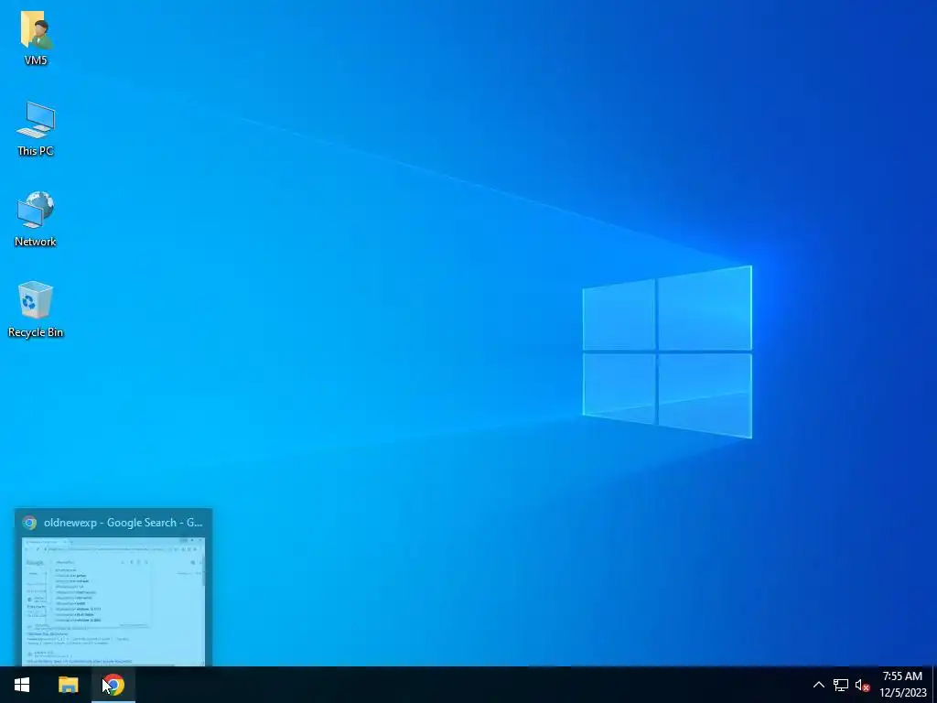937x703 pixels.
Task: Click the Google Chrome taskbar icon
Action: pos(113,685)
